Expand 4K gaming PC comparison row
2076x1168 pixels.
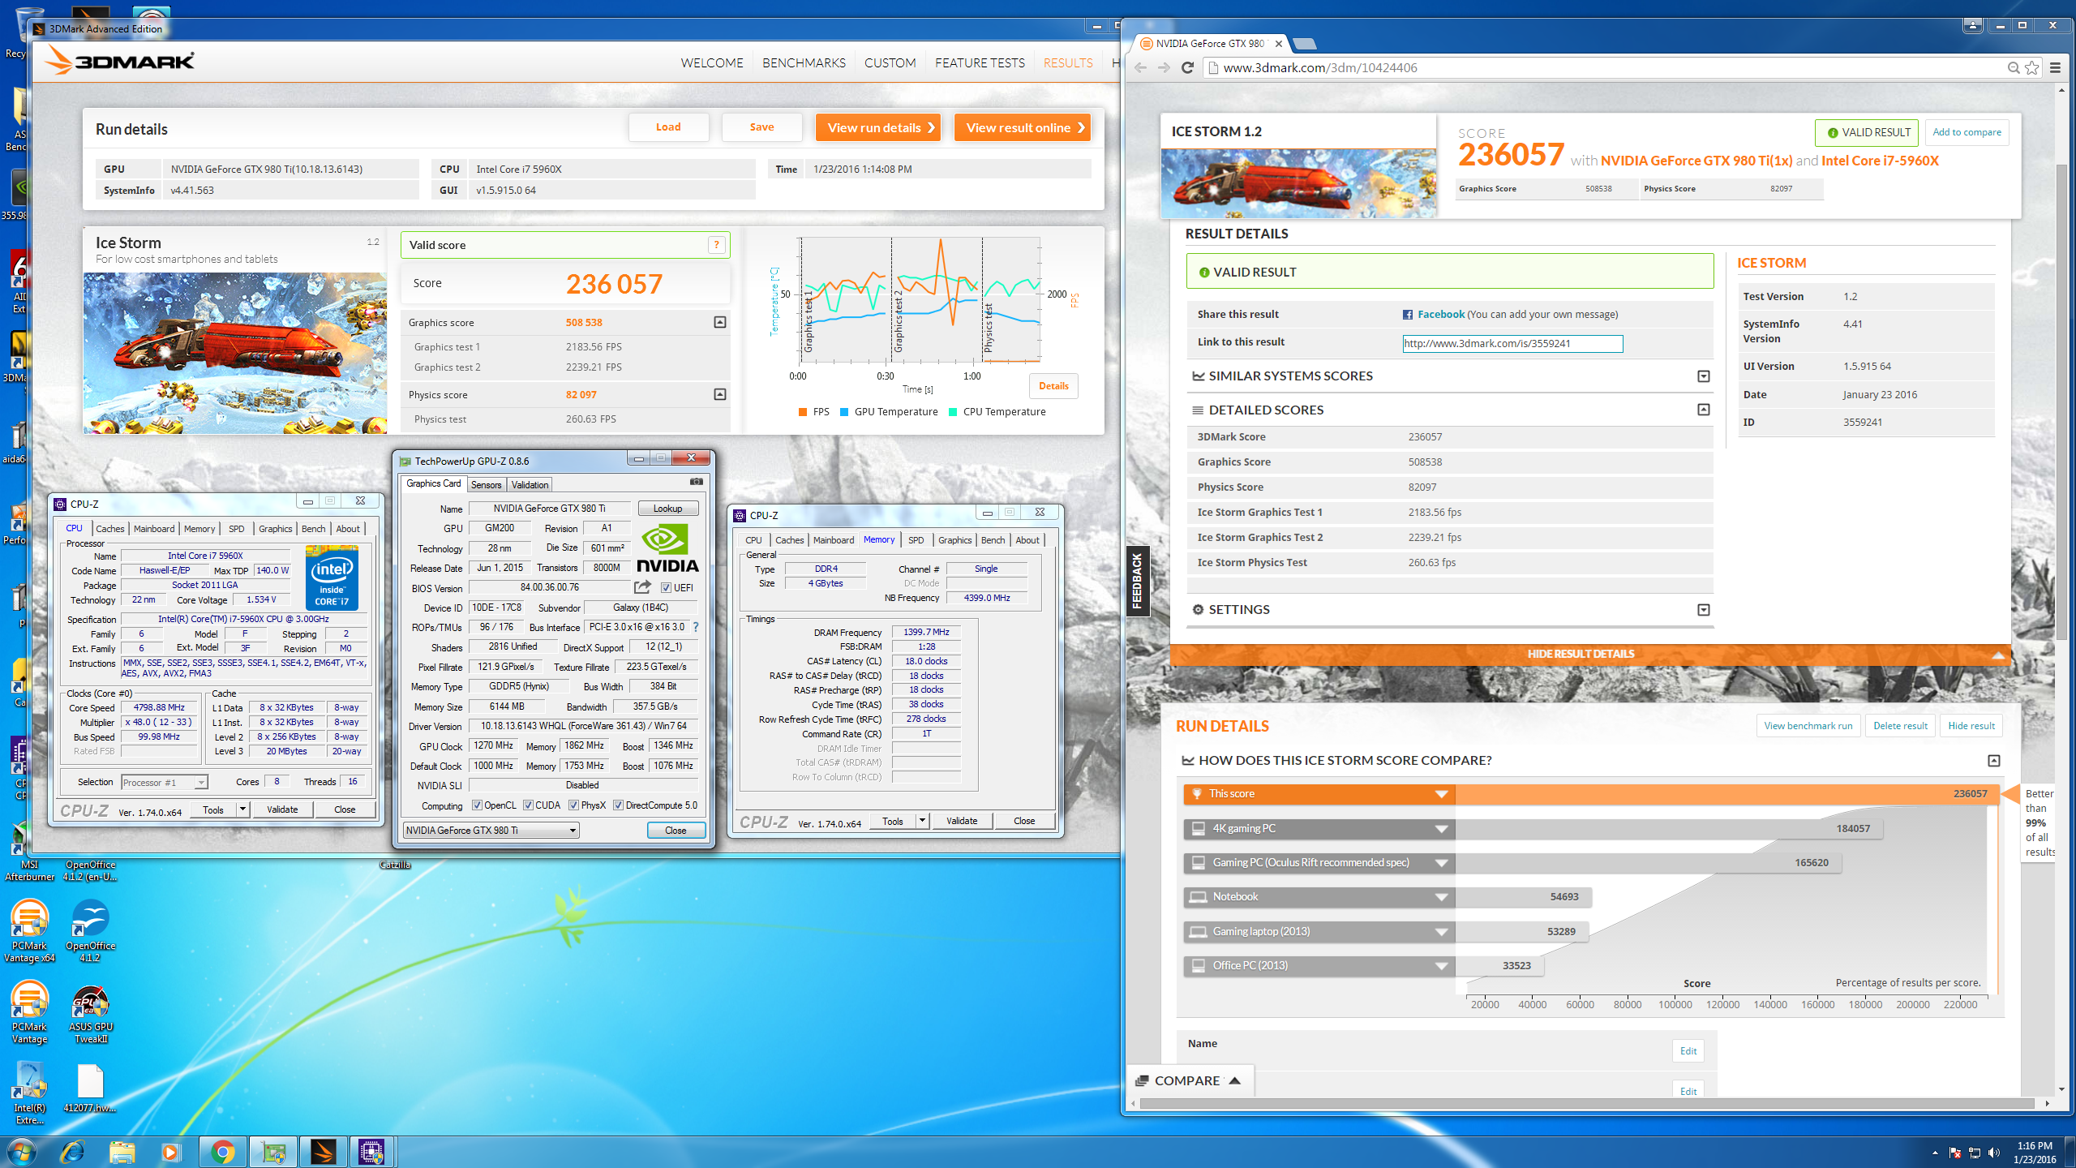(x=1441, y=829)
